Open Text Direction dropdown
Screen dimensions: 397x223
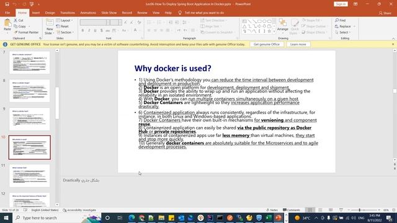[x=213, y=20]
